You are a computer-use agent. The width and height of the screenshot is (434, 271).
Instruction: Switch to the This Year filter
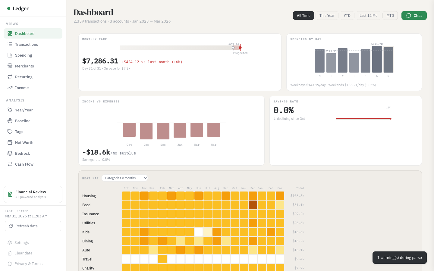327,15
